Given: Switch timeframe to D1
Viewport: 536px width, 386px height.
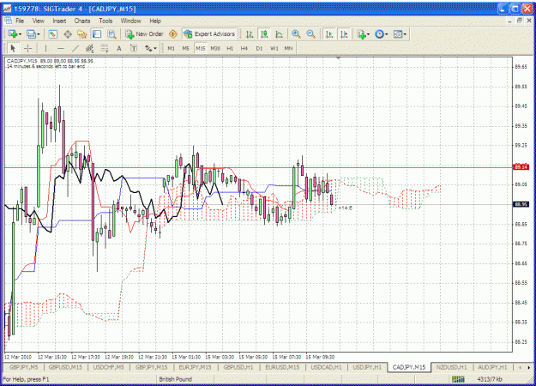Looking at the screenshot, I should [259, 49].
